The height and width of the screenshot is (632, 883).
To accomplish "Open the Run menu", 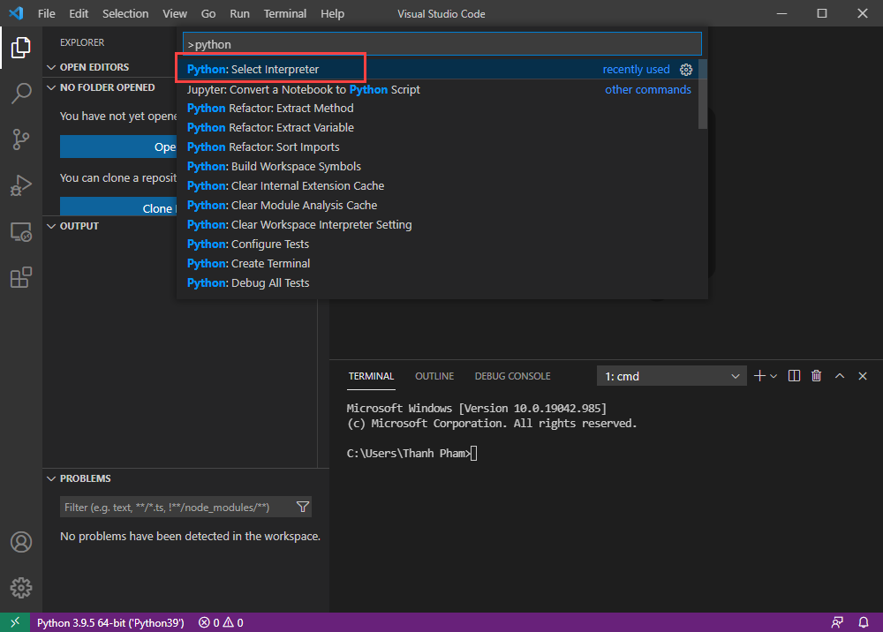I will (x=239, y=13).
